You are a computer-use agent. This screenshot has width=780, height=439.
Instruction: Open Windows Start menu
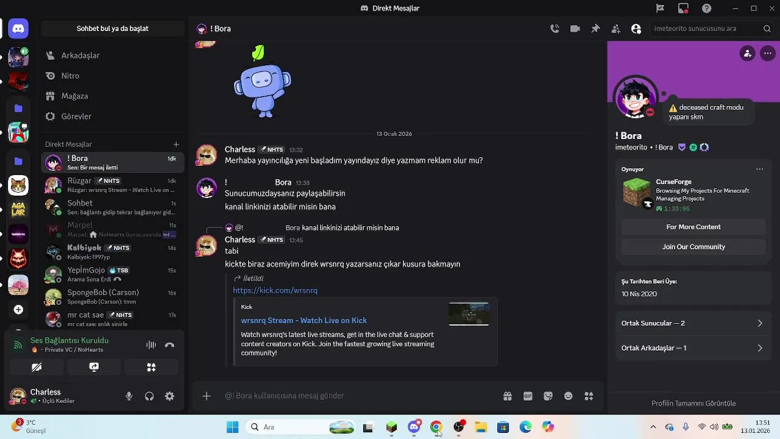pyautogui.click(x=232, y=427)
